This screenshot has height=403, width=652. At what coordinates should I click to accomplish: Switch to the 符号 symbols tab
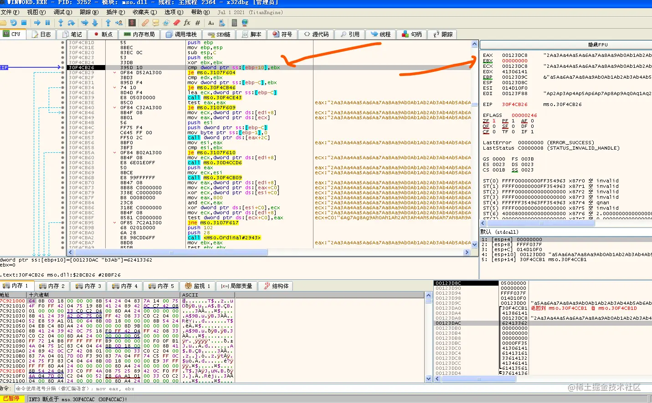pos(282,34)
